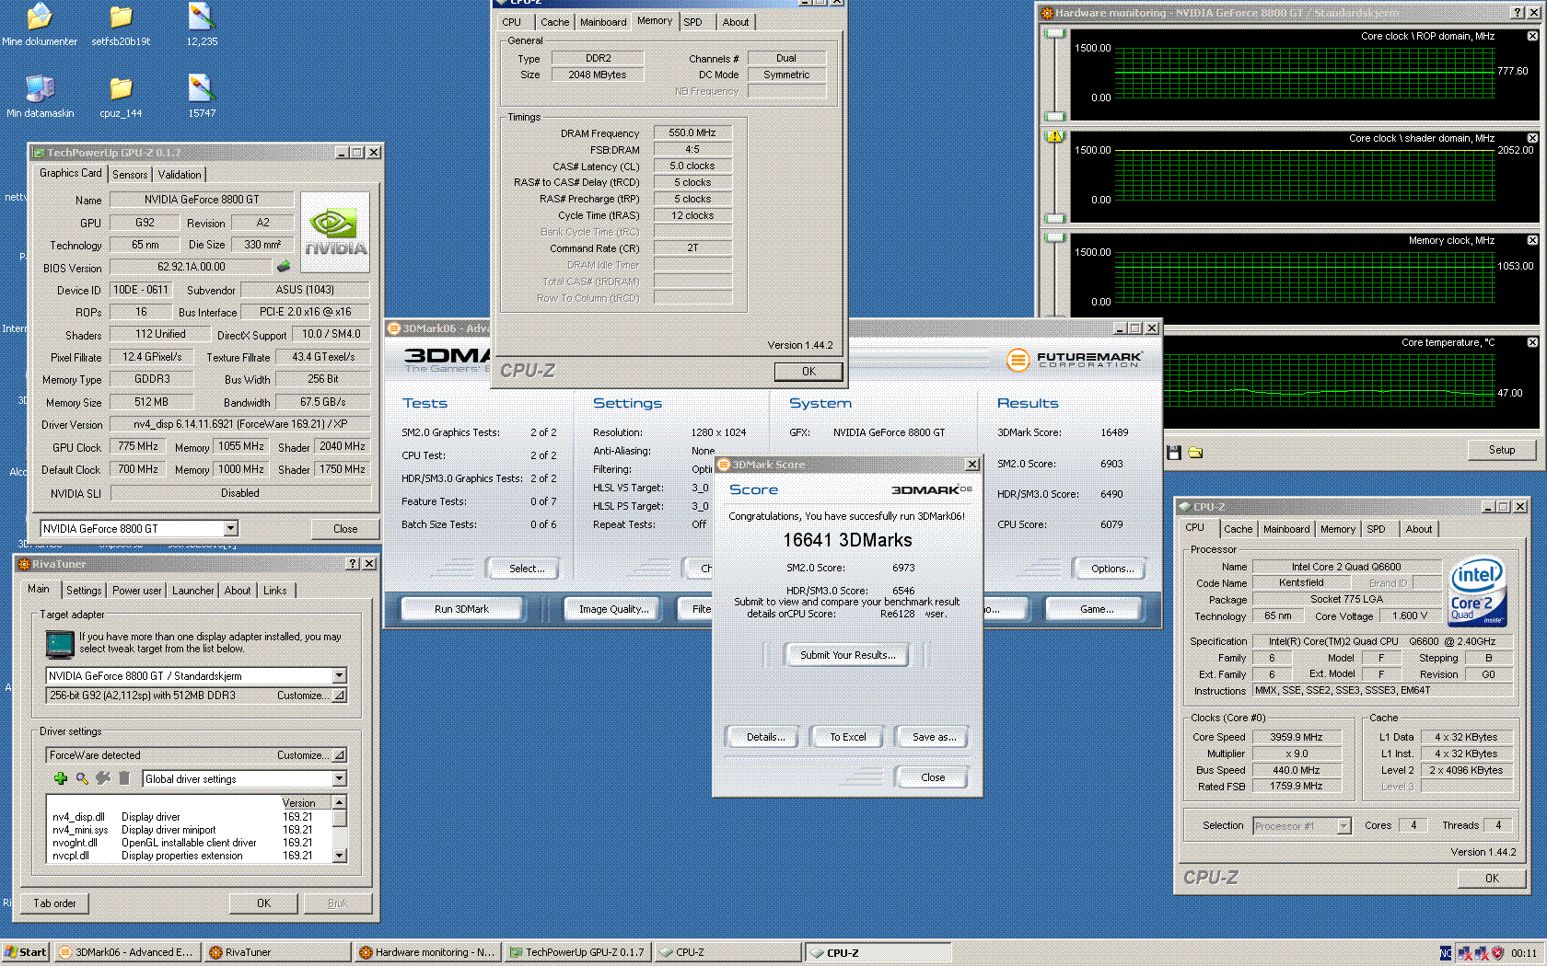Open the Global driver settings dropdown
Image resolution: width=1547 pixels, height=966 pixels.
pyautogui.click(x=339, y=779)
